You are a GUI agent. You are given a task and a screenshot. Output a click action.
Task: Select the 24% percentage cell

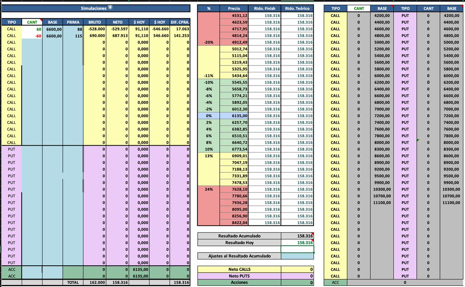pos(208,189)
